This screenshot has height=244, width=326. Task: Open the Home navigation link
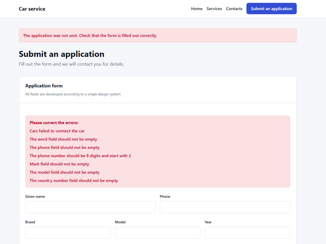[x=197, y=9]
